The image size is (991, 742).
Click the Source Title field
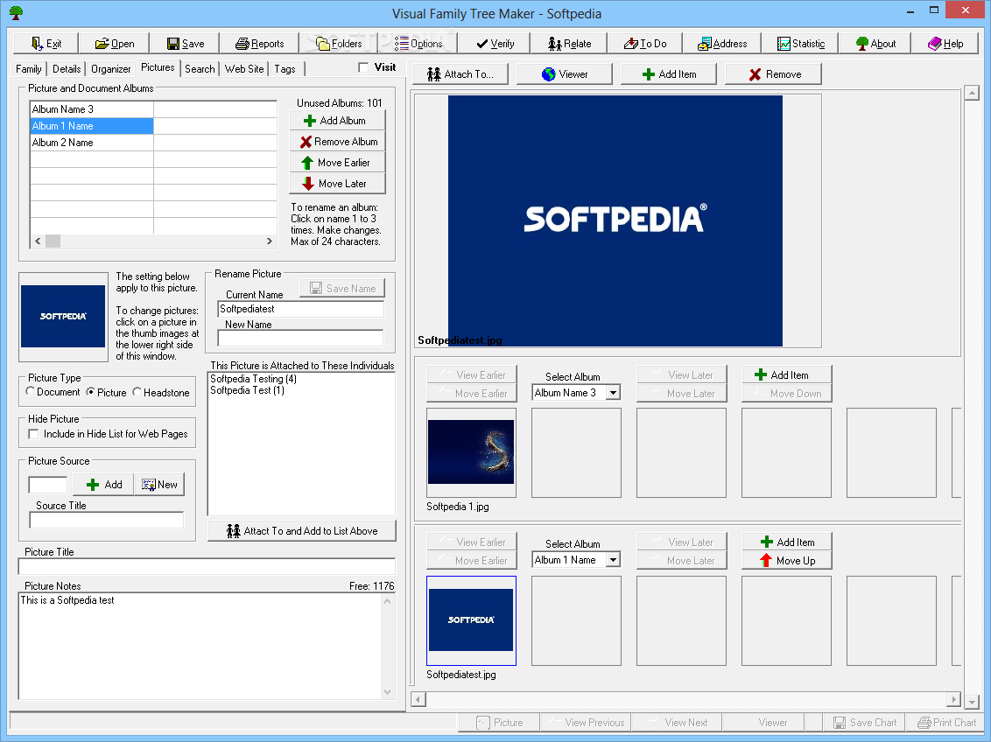pos(107,520)
